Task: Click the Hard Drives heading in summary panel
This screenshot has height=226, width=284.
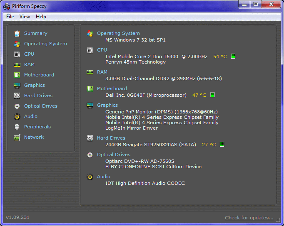Action: (x=111, y=138)
